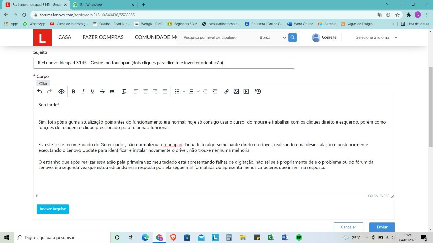Insert media using the video icon

click(x=246, y=91)
